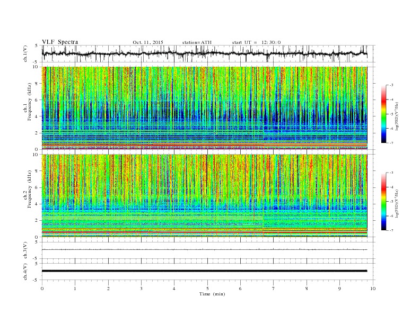The width and height of the screenshot is (420, 324).
Task: Click the '-7' value on lower colorbar
Action: click(390, 230)
